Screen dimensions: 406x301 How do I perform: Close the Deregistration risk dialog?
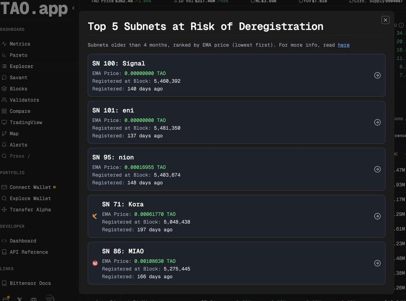pos(385,20)
